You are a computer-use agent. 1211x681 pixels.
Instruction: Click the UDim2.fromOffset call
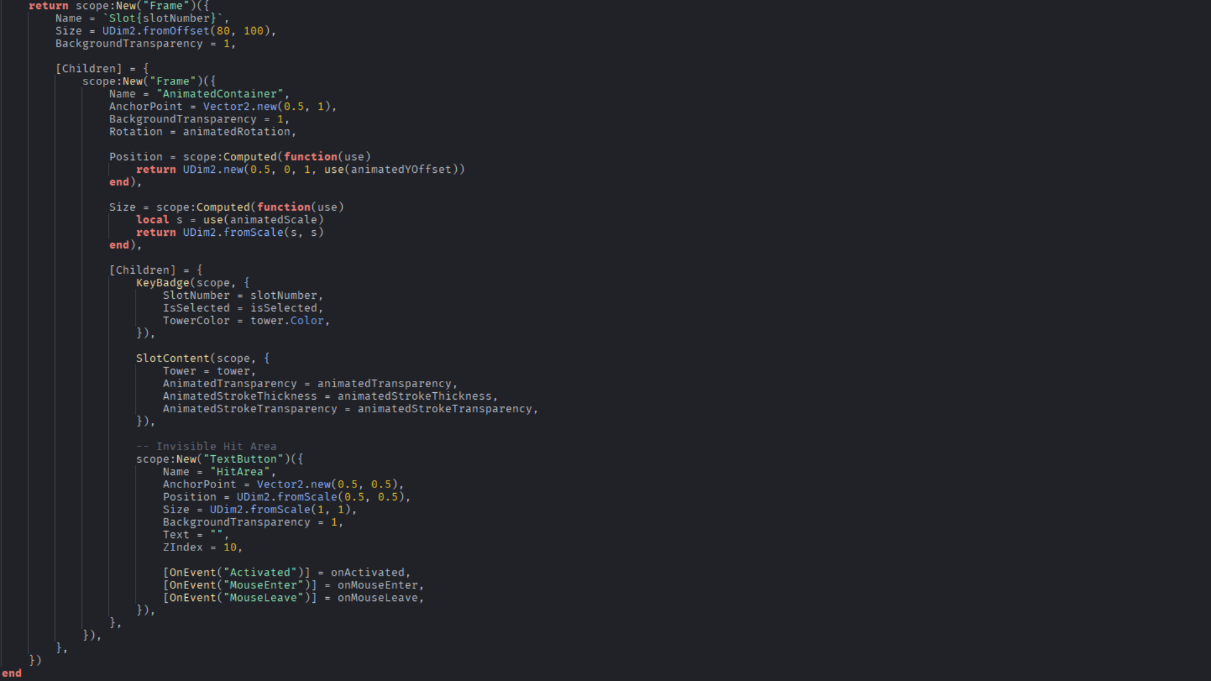[x=156, y=31]
